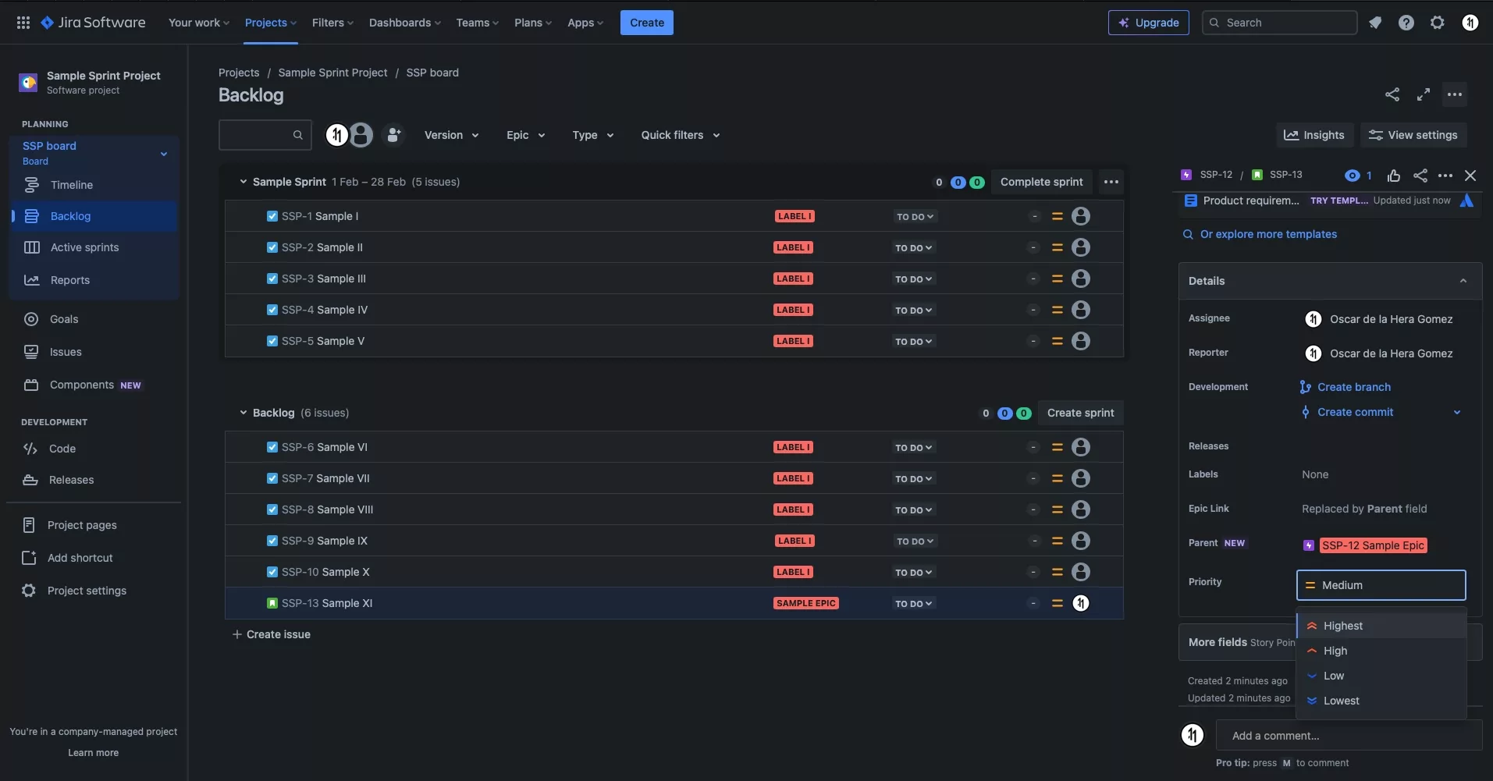Image resolution: width=1493 pixels, height=781 pixels.
Task: Click task type checkbox icon on SSP-4 Sample IV
Action: [x=272, y=310]
